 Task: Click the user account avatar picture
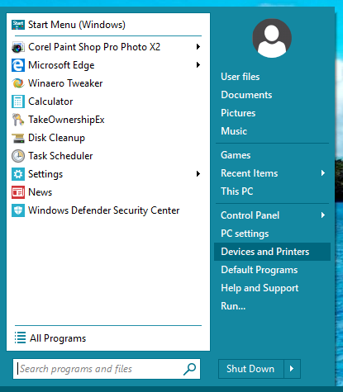[x=272, y=38]
